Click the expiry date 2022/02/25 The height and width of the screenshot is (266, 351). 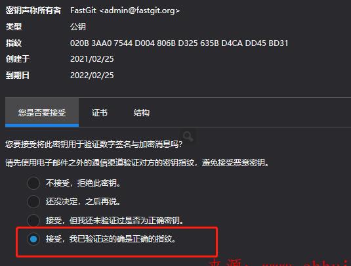click(x=92, y=76)
